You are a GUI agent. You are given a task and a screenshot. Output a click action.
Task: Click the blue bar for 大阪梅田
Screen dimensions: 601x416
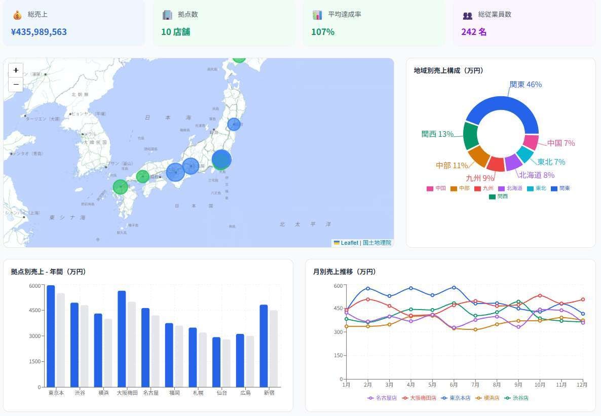pyautogui.click(x=122, y=339)
